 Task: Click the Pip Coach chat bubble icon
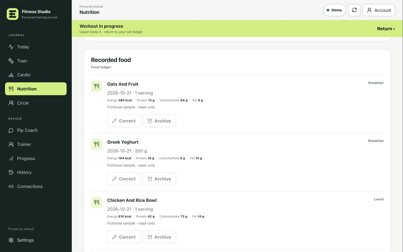(11, 130)
